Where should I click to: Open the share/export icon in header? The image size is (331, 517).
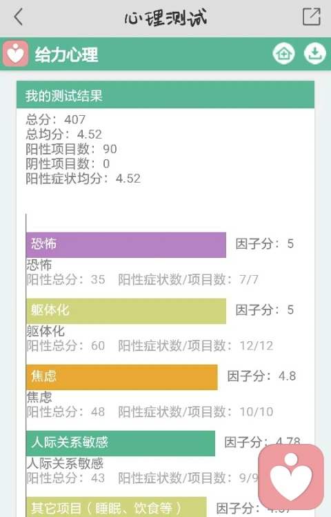312,17
